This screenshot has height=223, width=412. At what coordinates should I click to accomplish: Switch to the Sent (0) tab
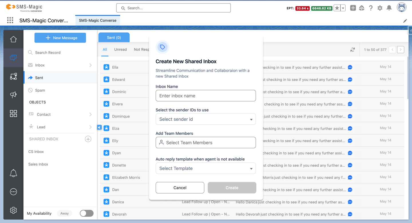114,37
